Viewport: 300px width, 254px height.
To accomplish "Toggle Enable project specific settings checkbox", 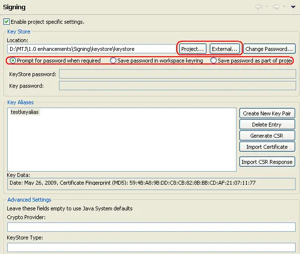I will click(6, 22).
